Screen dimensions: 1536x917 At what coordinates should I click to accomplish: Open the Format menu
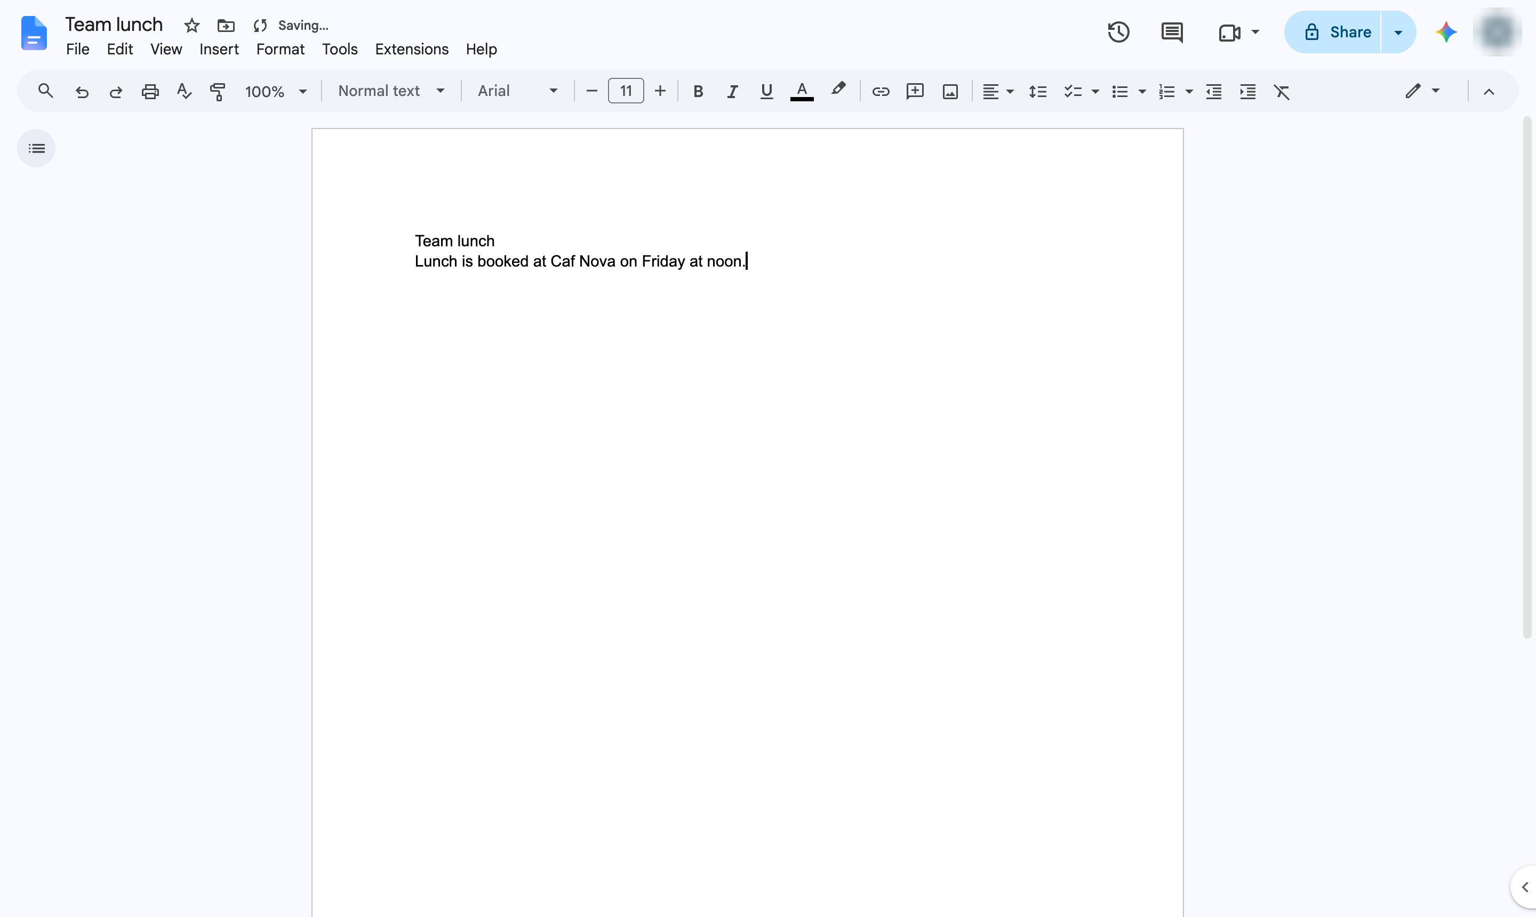tap(280, 49)
